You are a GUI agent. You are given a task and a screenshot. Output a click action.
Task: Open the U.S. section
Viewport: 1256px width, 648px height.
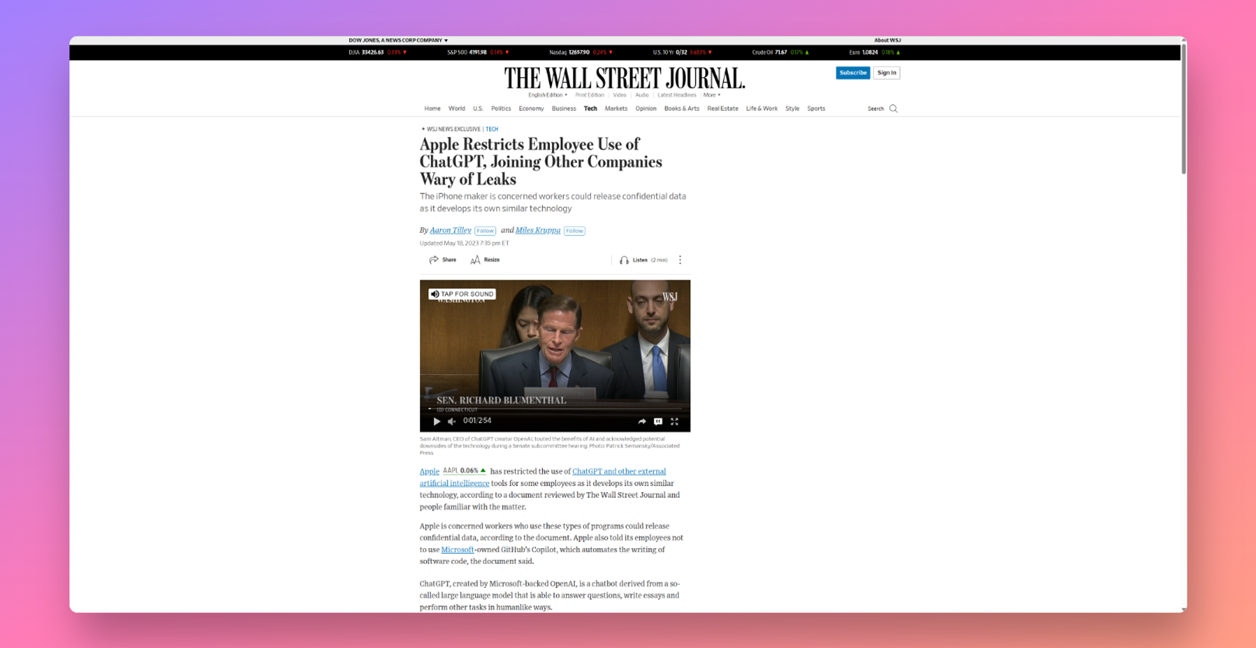[478, 109]
